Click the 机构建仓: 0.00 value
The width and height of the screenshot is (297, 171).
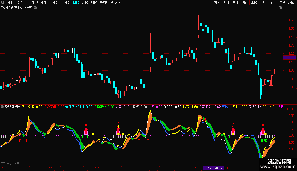(104, 107)
